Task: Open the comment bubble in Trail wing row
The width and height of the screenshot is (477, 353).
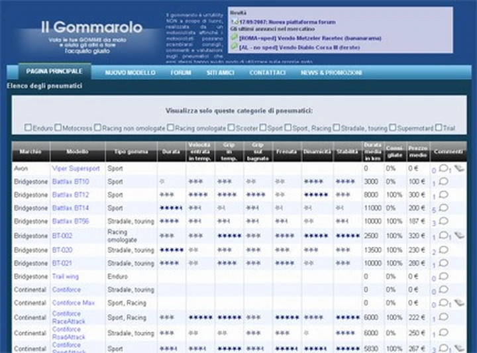Action: tap(443, 276)
